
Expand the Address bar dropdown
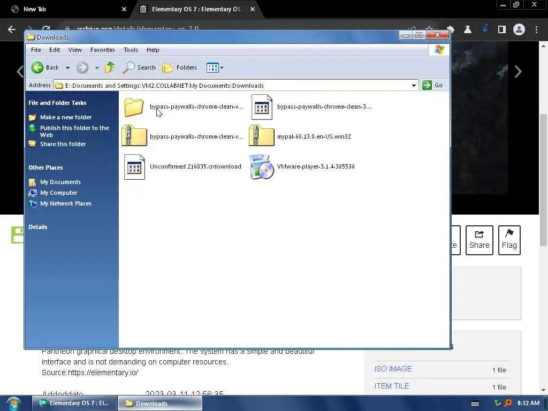click(414, 85)
